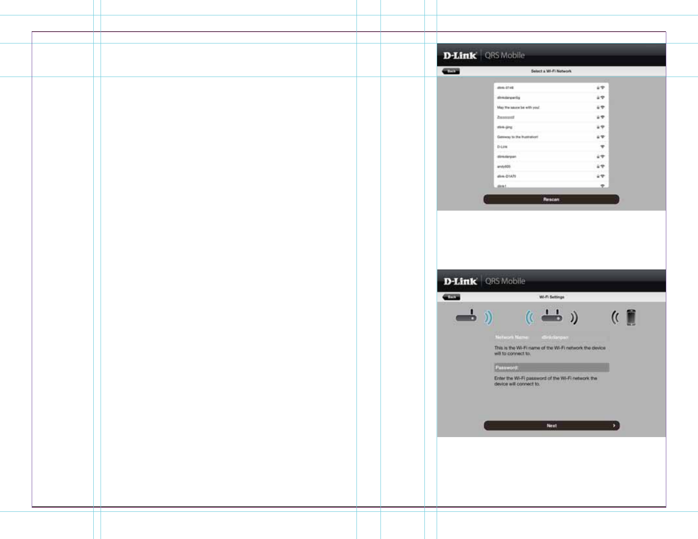Viewport: 698px width, 539px height.
Task: Click the lock icon beside dlinkdanpan5g
Action: pyautogui.click(x=598, y=97)
